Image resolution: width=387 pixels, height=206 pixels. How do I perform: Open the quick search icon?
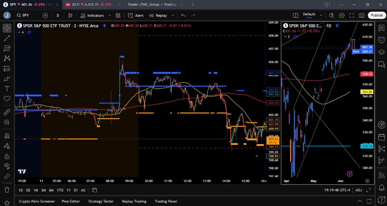click(x=332, y=15)
